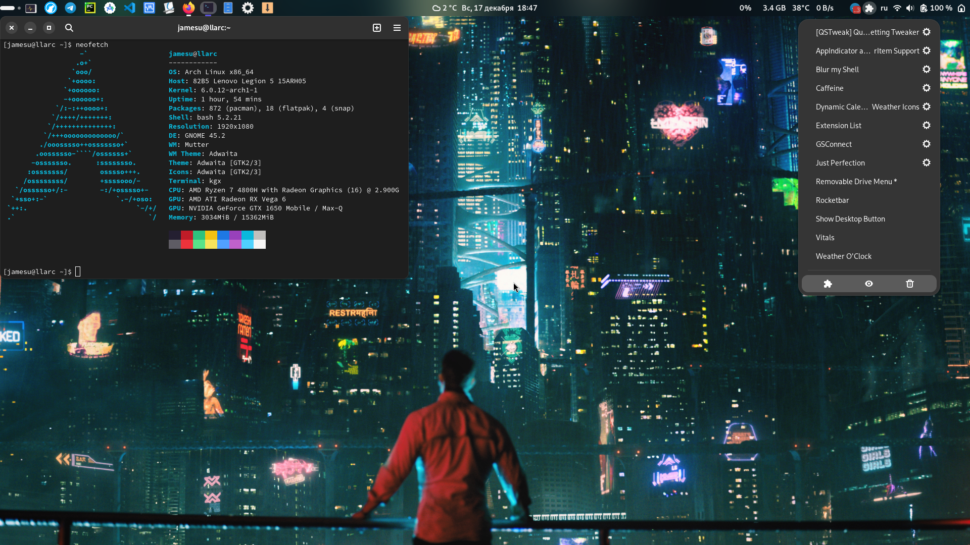Click the Telegram tray icon with red badge
This screenshot has height=545, width=970.
tap(855, 8)
